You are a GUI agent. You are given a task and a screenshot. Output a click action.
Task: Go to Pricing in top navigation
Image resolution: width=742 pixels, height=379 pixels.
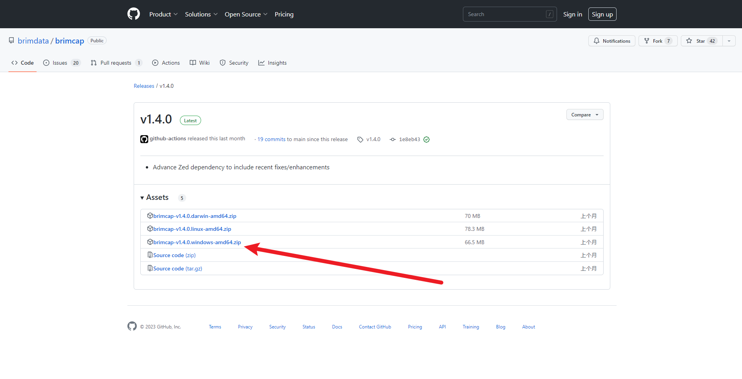click(284, 14)
